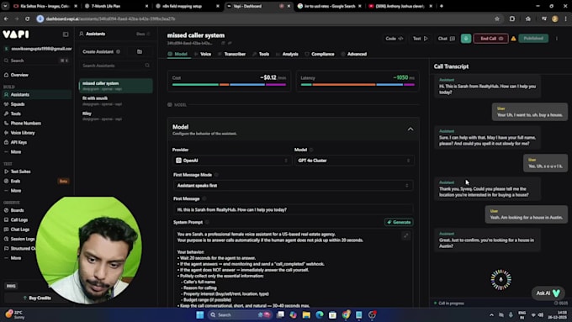
Task: Open Windows Start menu
Action: coord(200,314)
